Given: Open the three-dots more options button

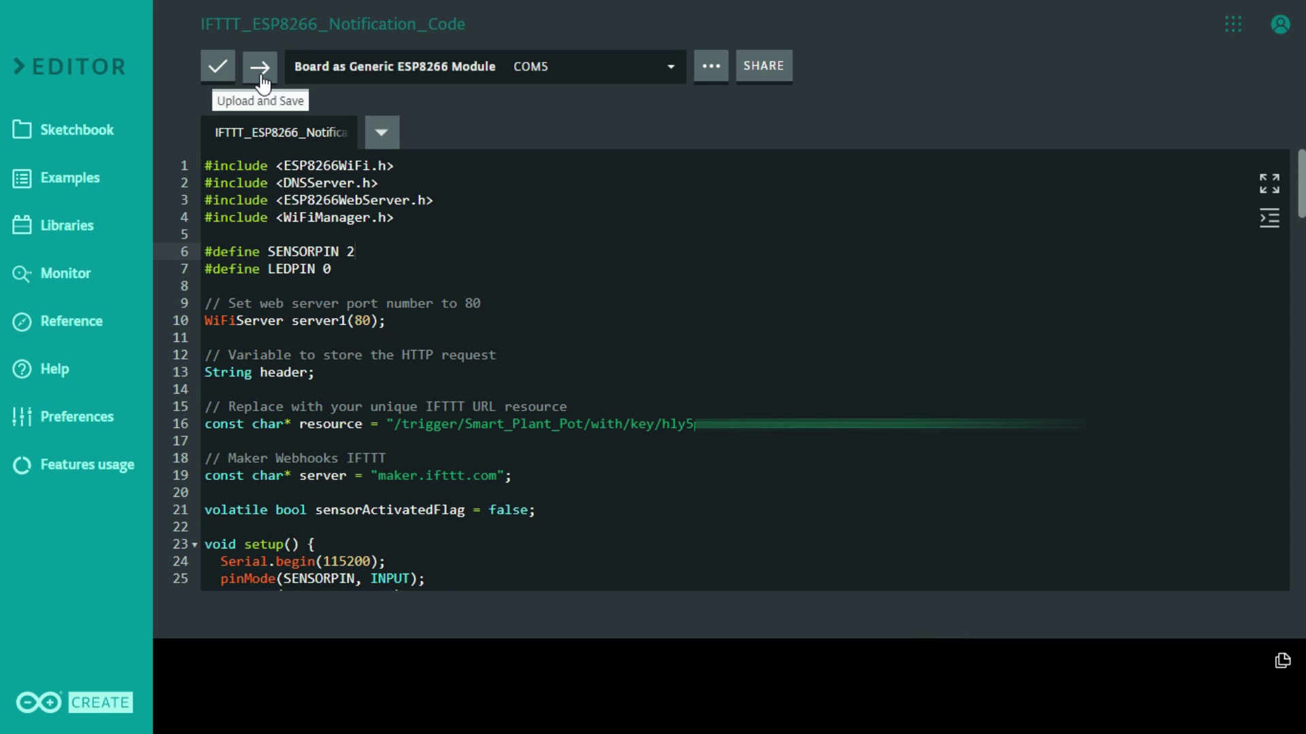Looking at the screenshot, I should 711,66.
